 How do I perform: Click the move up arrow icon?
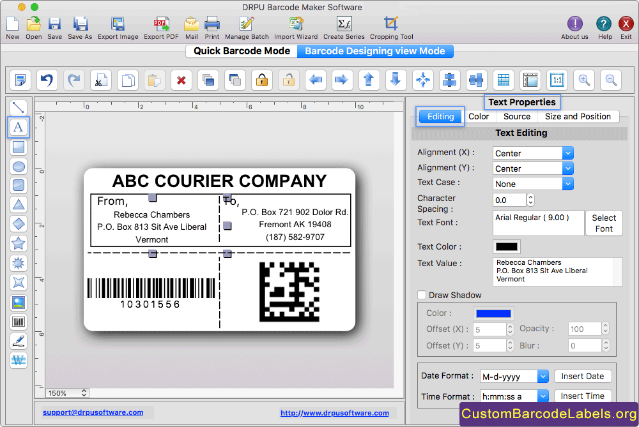(x=369, y=80)
